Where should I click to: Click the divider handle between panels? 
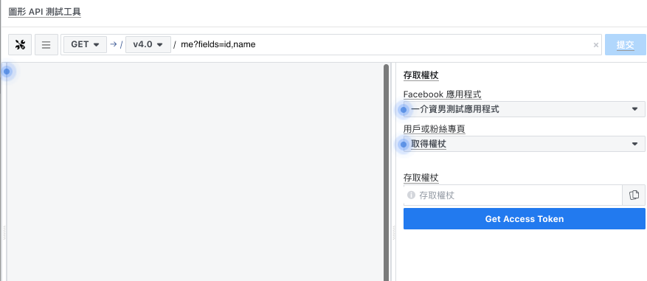(x=393, y=233)
